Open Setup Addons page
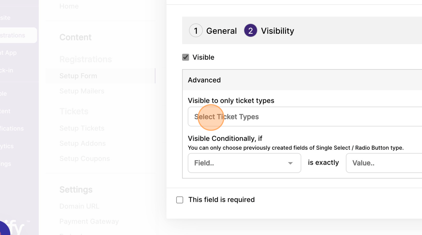This screenshot has height=235, width=422. 83,143
